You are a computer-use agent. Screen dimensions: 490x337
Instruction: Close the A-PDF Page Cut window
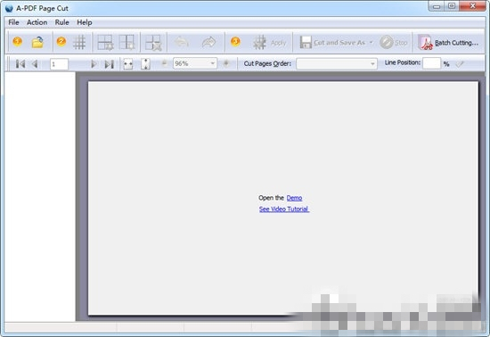click(472, 6)
